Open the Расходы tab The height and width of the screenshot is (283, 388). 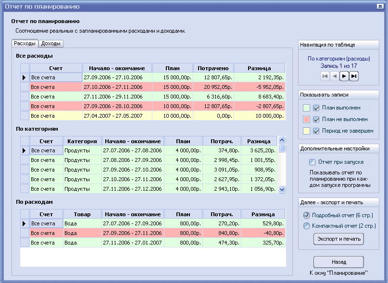tap(25, 43)
